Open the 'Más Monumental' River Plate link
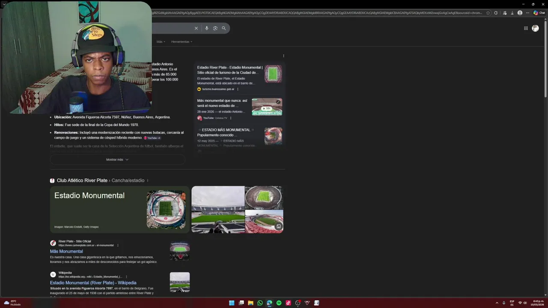The image size is (548, 308). pos(66,252)
